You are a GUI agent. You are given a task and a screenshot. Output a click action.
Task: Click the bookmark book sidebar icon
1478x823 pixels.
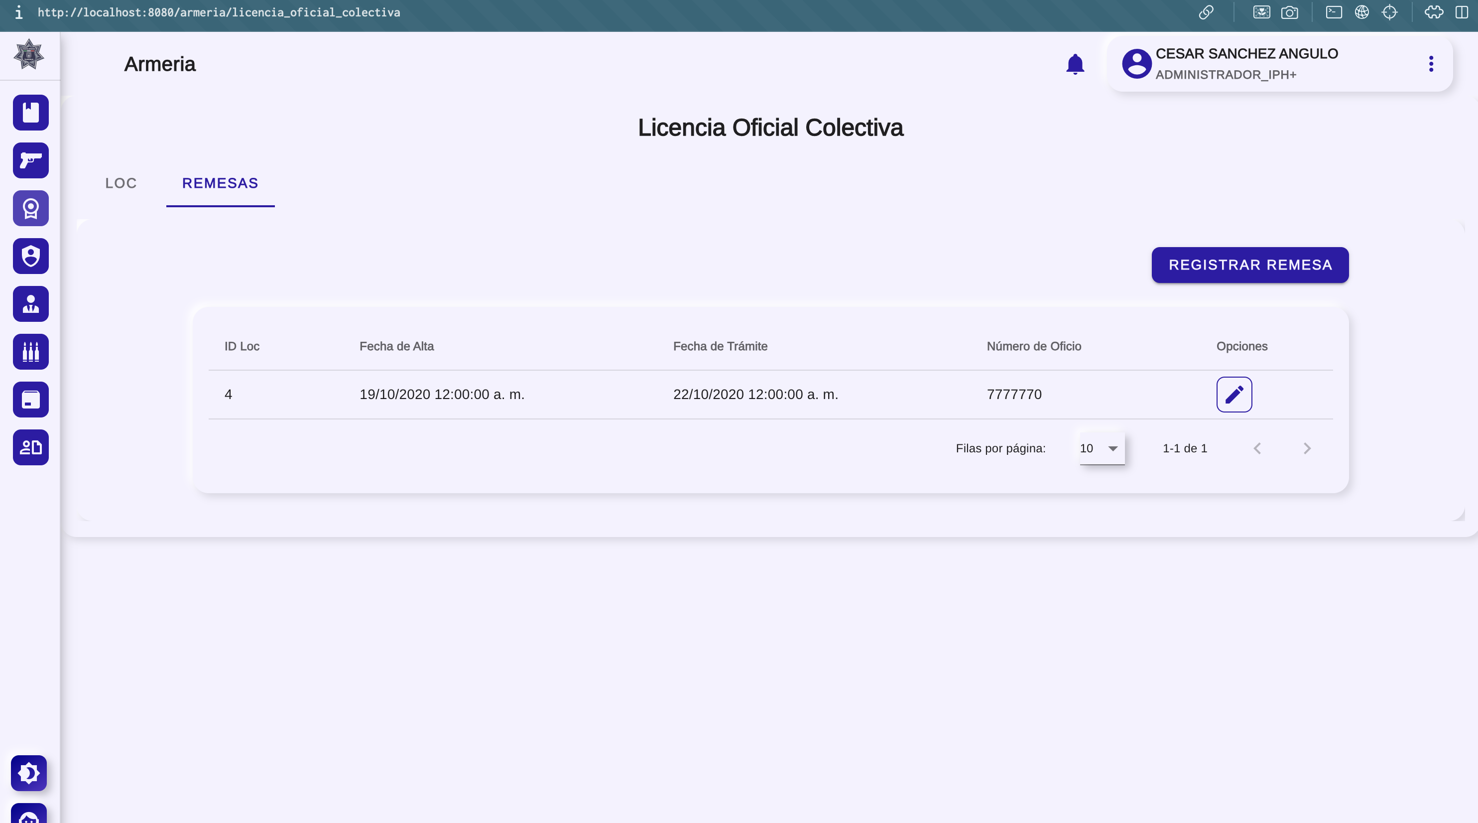[31, 113]
